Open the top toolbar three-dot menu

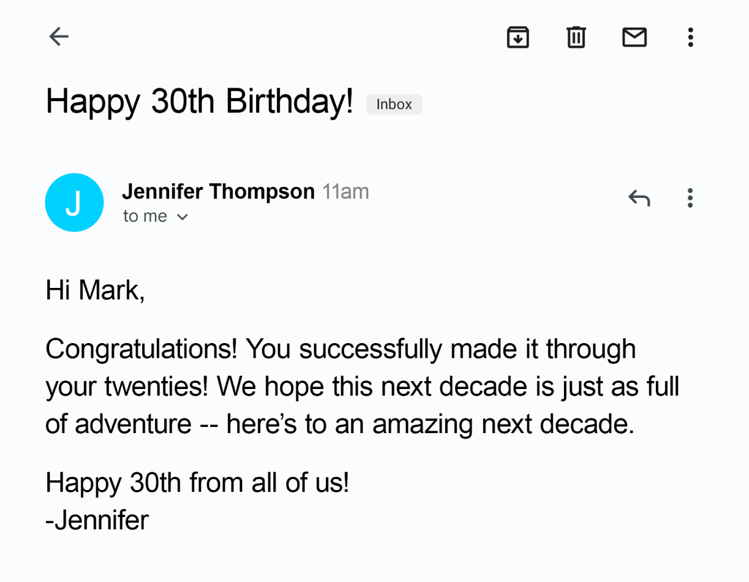(x=690, y=37)
